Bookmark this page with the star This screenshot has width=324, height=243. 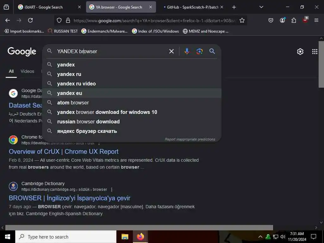click(x=242, y=21)
